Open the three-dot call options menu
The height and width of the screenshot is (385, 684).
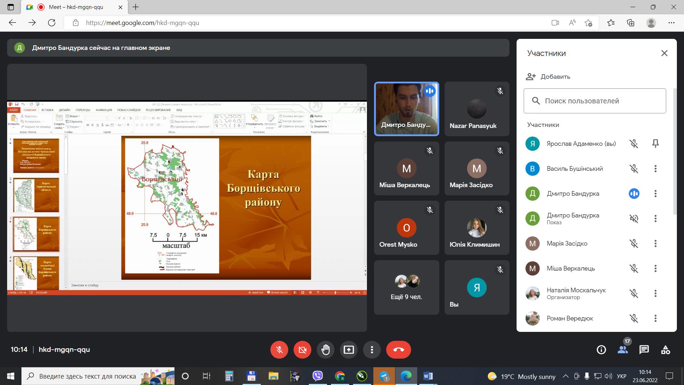pyautogui.click(x=372, y=350)
